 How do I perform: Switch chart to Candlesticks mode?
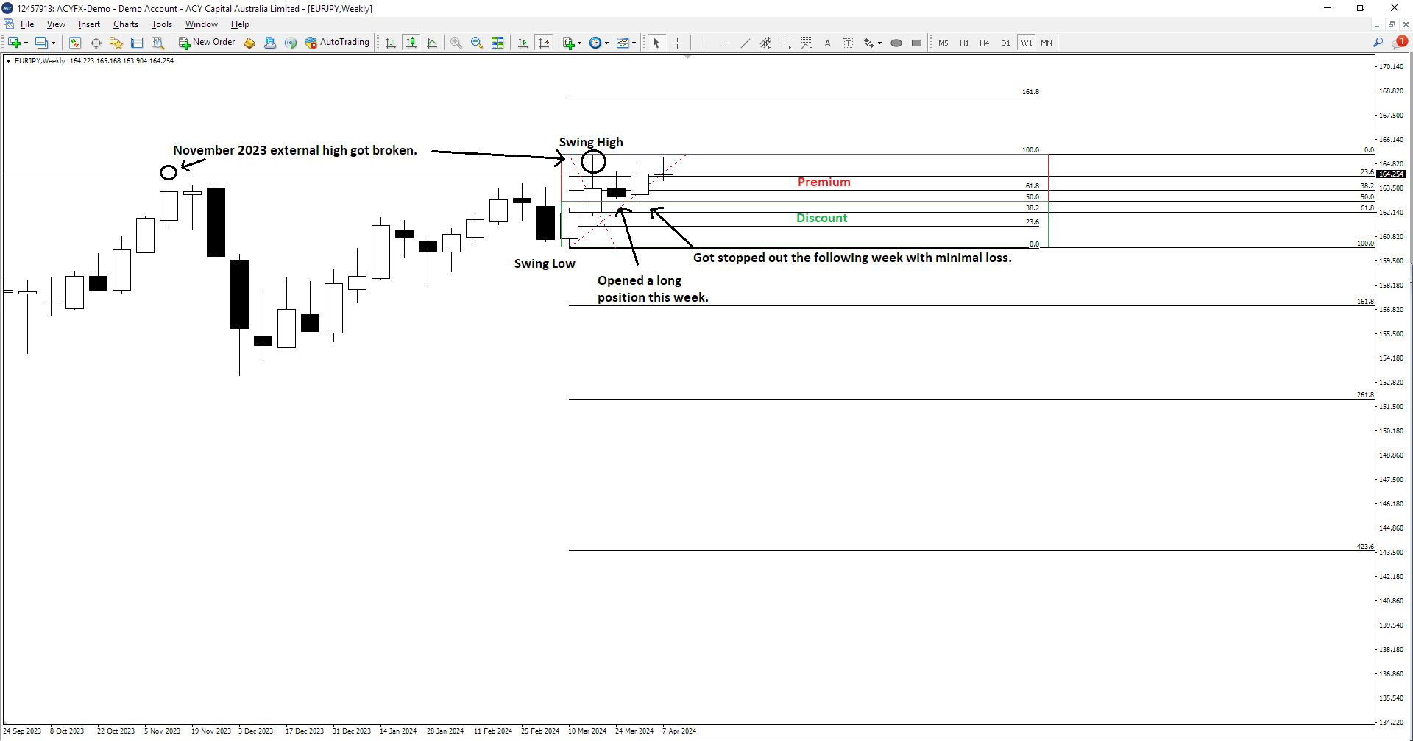point(411,43)
